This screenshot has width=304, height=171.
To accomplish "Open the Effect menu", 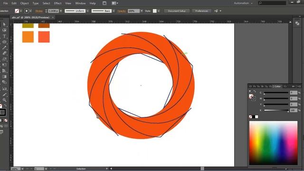I will tap(57, 3).
